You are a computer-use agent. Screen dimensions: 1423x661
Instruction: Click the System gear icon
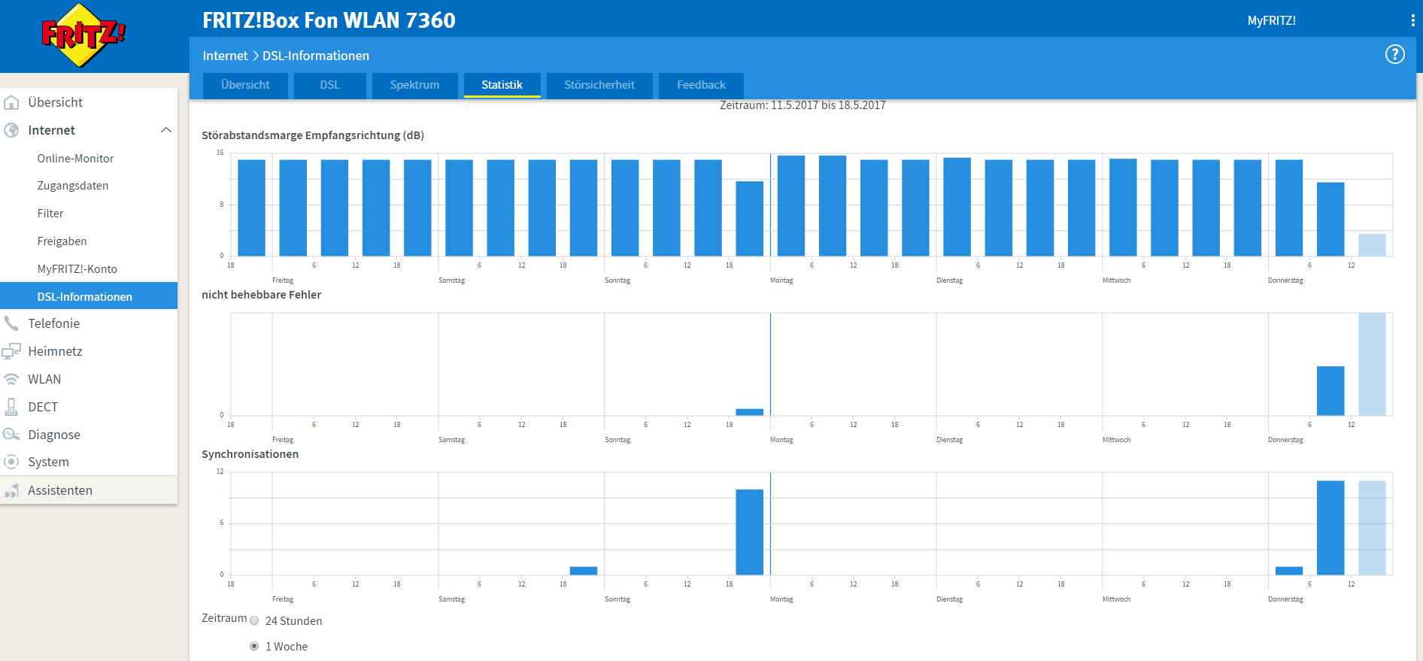tap(12, 462)
